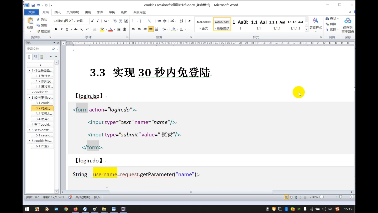Click the zoom slider handle

point(340,197)
